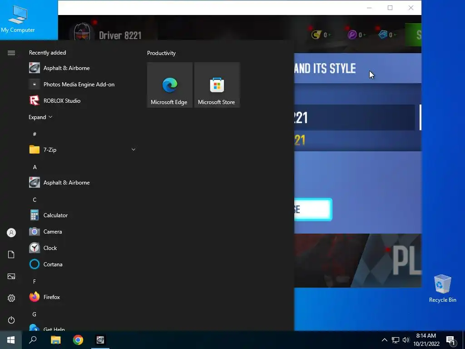Screen dimensions: 465x349
Task: Click the glowing white button in game window
Action: (313, 209)
